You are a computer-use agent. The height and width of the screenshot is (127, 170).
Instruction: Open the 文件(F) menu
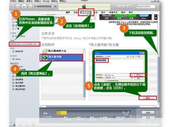[13, 1]
